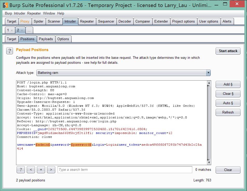The width and height of the screenshot is (247, 191).
Task: Close Intruder attack tab 2
Action: click(22, 31)
